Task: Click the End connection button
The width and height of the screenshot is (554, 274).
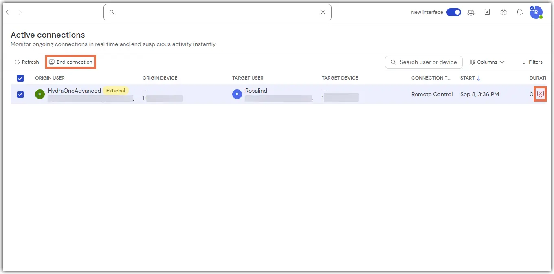Action: (x=71, y=62)
